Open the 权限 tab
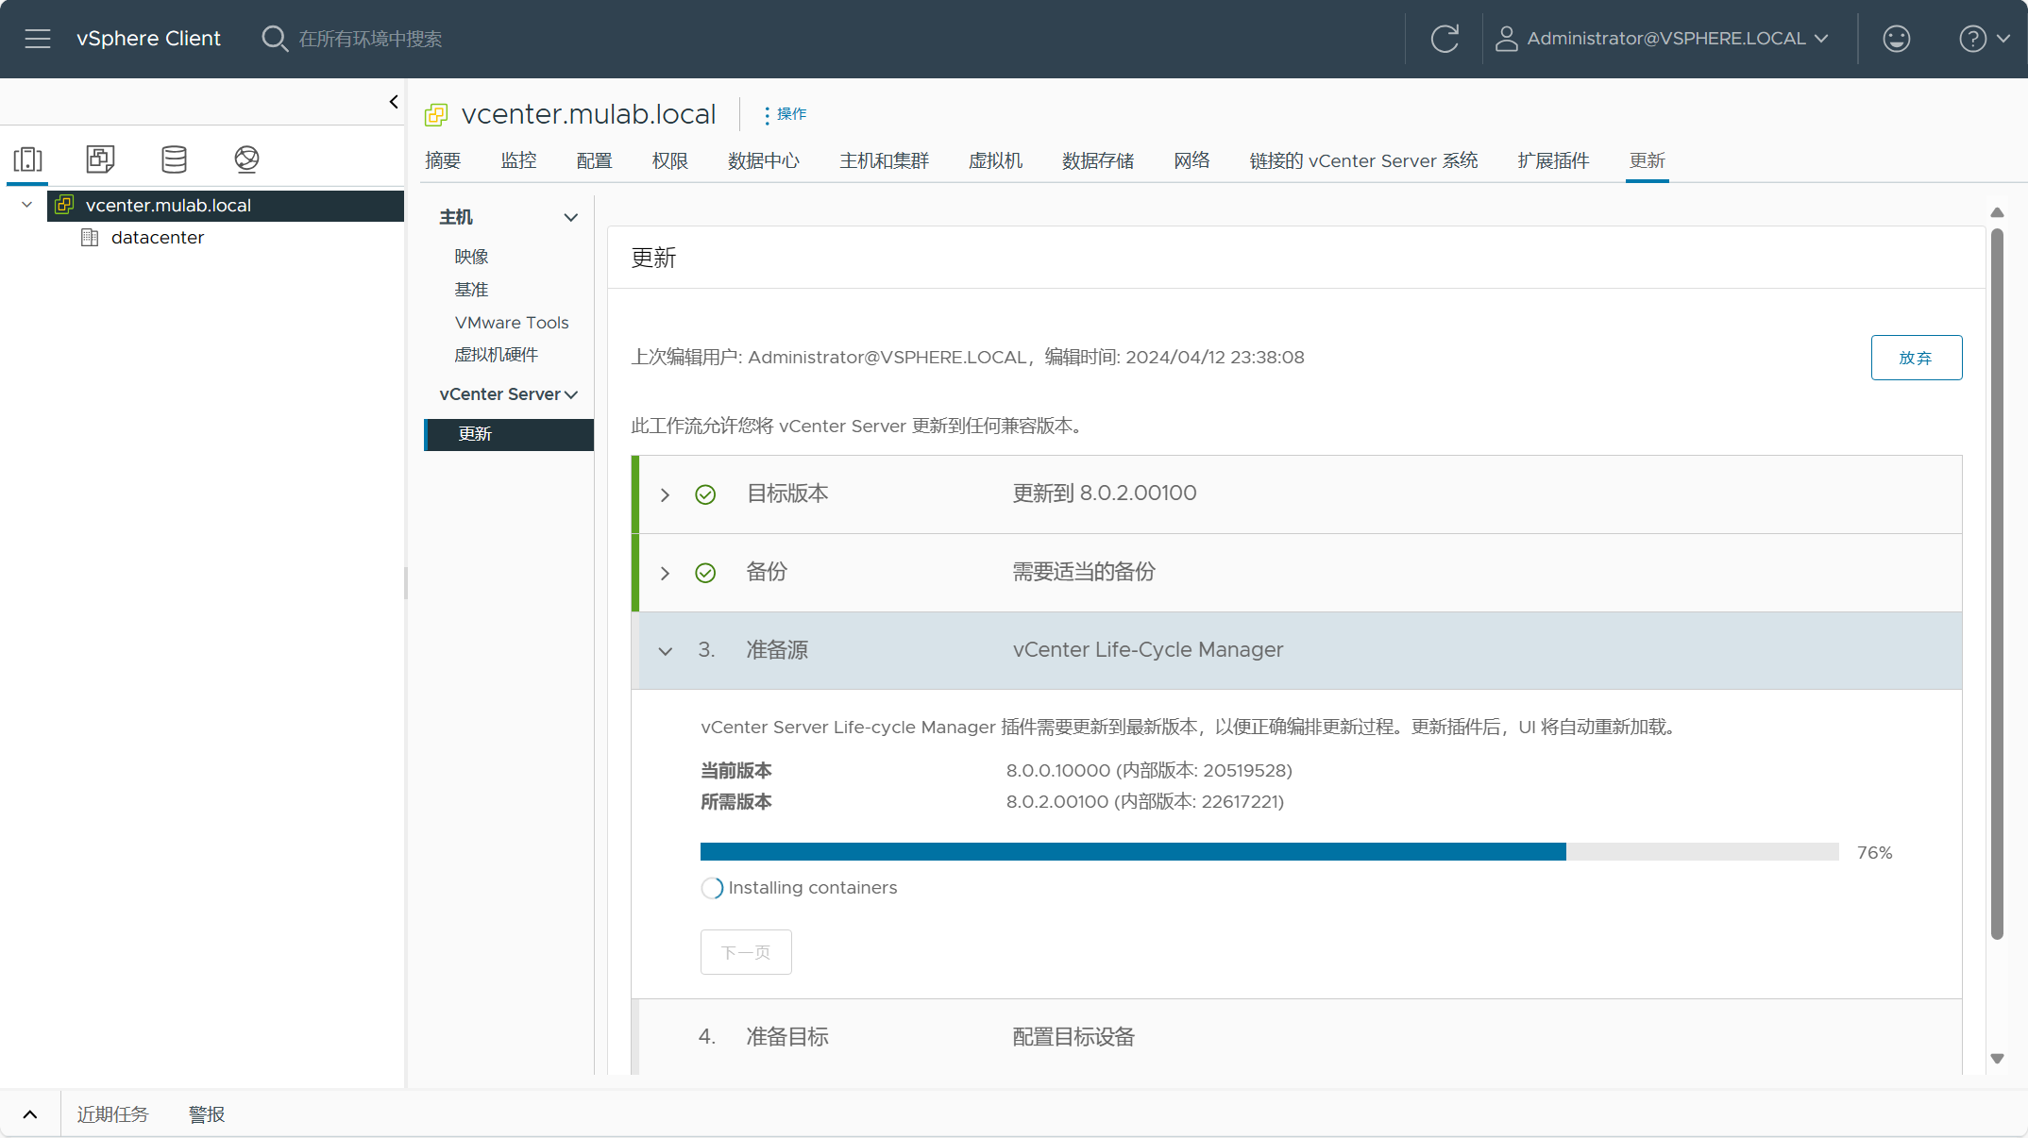2028x1138 pixels. tap(669, 160)
